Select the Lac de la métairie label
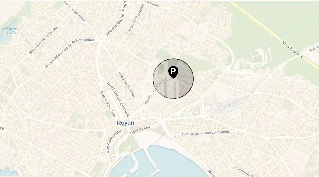 pyautogui.click(x=10, y=31)
